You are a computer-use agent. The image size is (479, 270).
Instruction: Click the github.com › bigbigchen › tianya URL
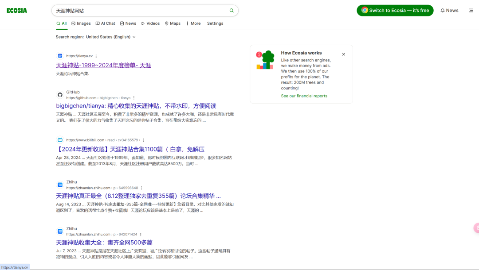coord(98,98)
